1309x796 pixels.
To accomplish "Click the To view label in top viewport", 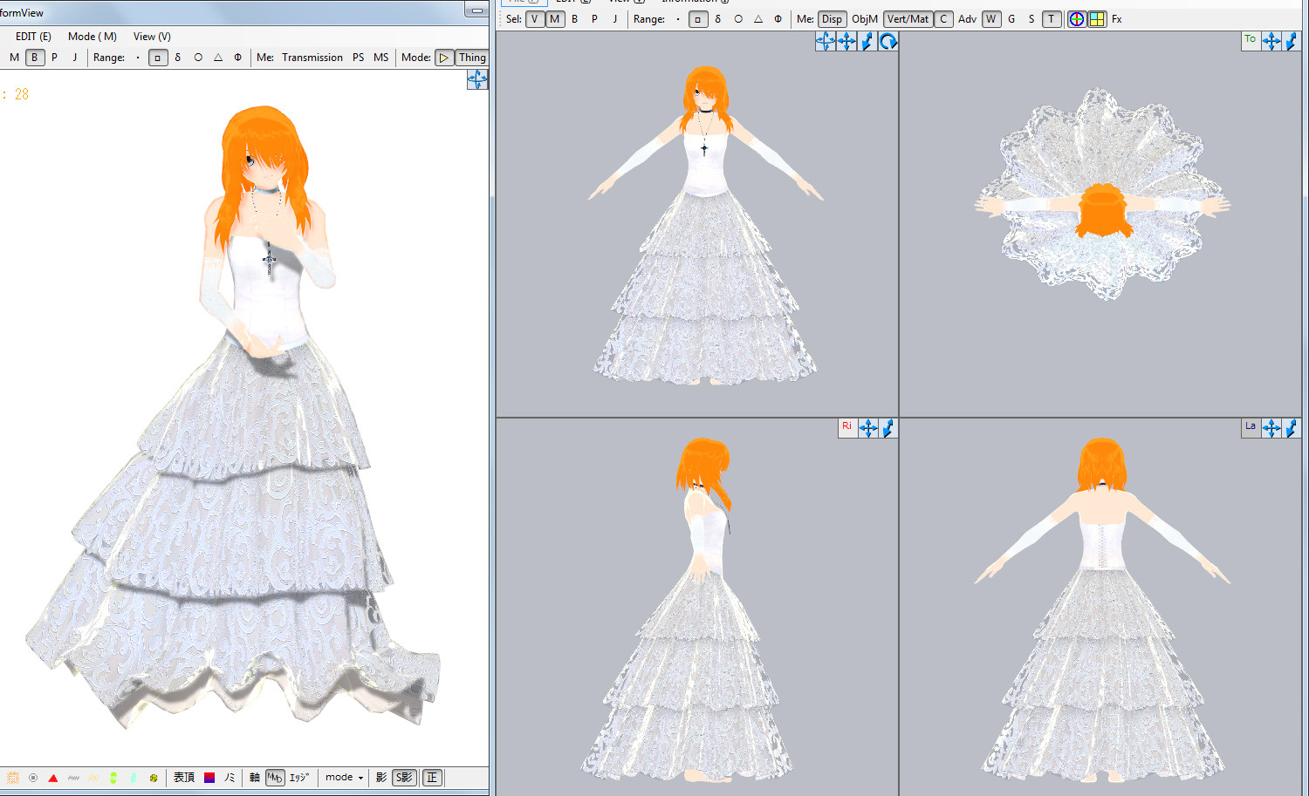I will pos(1251,40).
